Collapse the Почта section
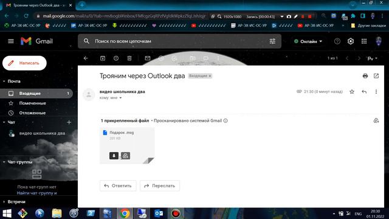The image size is (389, 219). click(x=4, y=82)
